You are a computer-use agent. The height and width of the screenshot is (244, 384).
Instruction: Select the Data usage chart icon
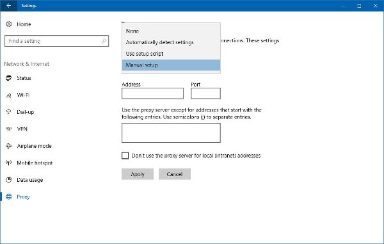(x=9, y=179)
